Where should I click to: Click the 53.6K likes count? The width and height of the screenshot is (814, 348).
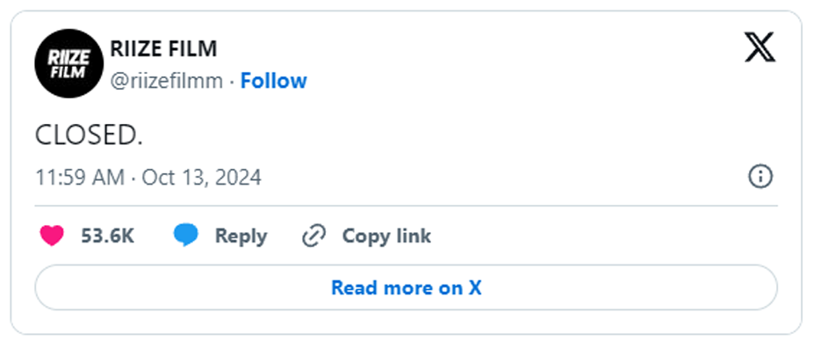(x=107, y=236)
